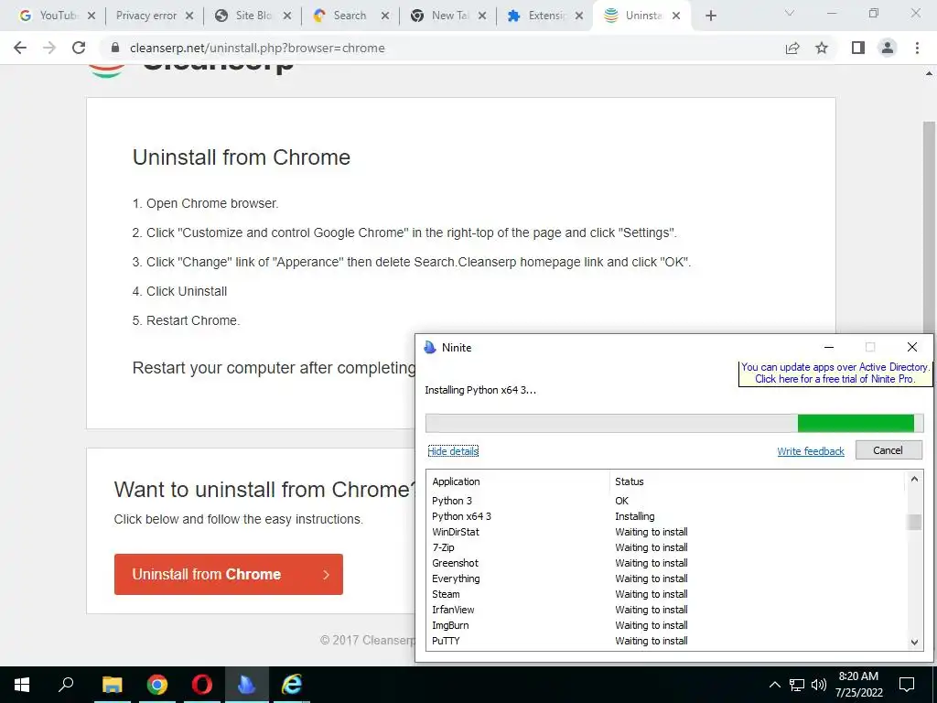Close the Site Blocked tab
The image size is (937, 703).
(x=286, y=16)
